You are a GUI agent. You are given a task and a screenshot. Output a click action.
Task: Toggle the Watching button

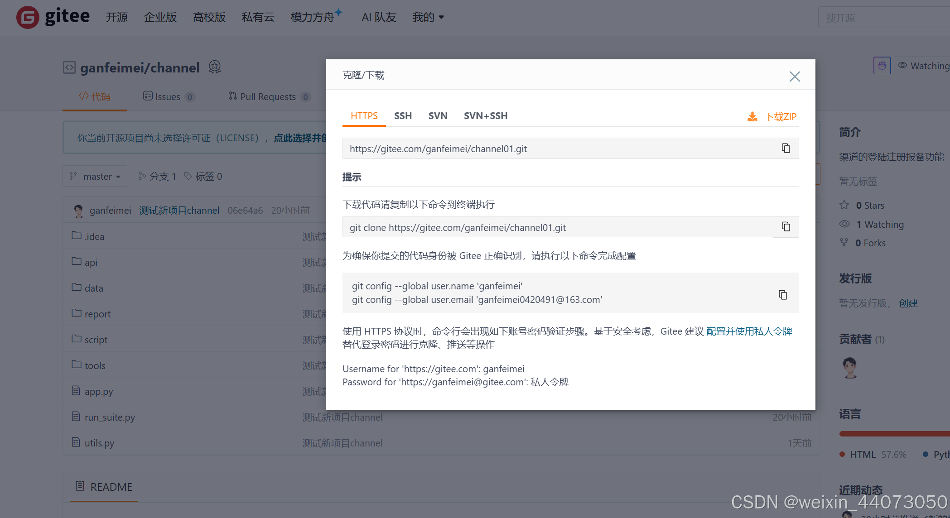pos(924,66)
